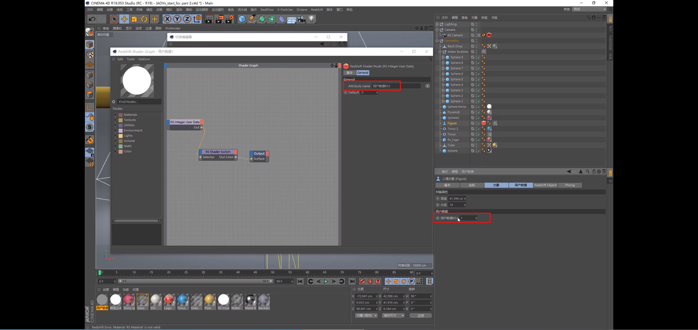Open the Tools menu in Shader Graph
Screen dimensions: 698x330
tap(131, 59)
